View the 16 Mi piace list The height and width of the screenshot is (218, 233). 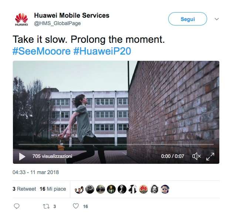click(53, 189)
